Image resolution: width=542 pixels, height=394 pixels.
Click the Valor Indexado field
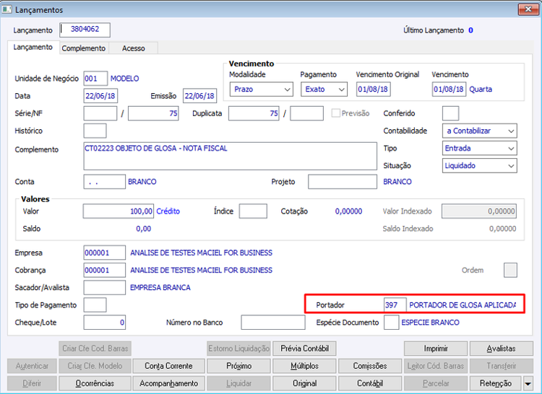pyautogui.click(x=479, y=211)
